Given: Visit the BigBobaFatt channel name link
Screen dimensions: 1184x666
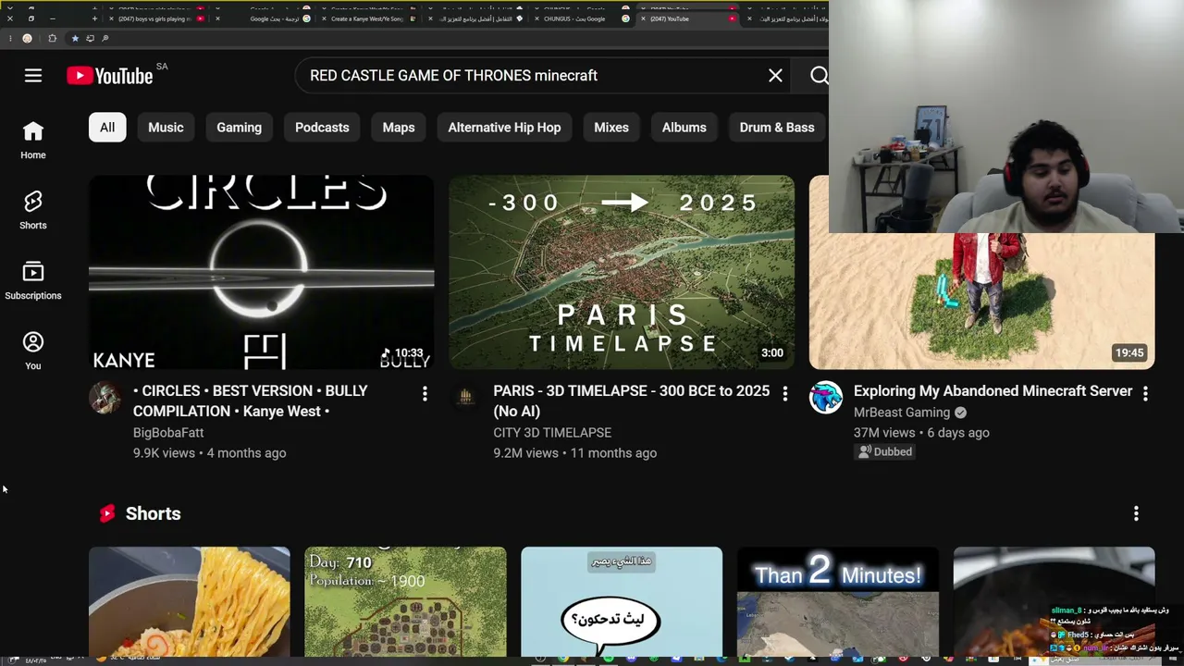Looking at the screenshot, I should tap(168, 433).
